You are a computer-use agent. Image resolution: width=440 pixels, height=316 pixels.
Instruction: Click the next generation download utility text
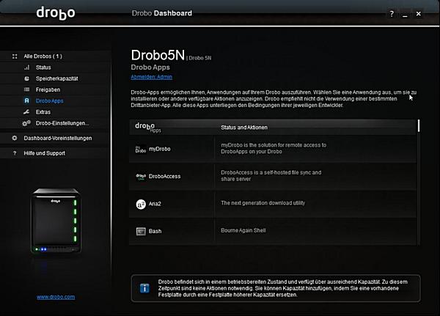click(x=263, y=203)
